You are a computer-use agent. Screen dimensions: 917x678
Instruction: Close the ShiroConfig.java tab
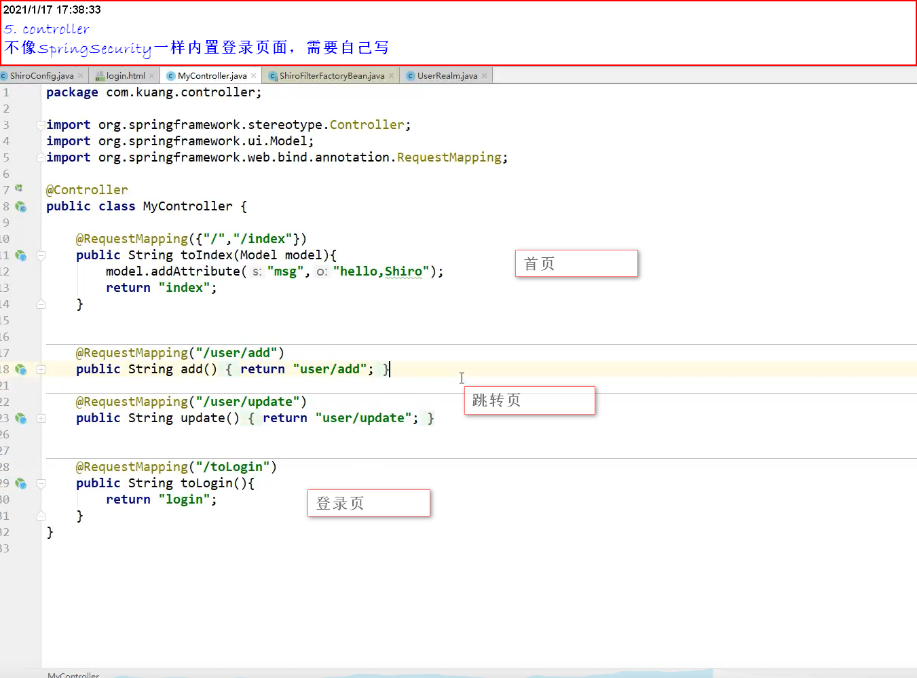(81, 76)
